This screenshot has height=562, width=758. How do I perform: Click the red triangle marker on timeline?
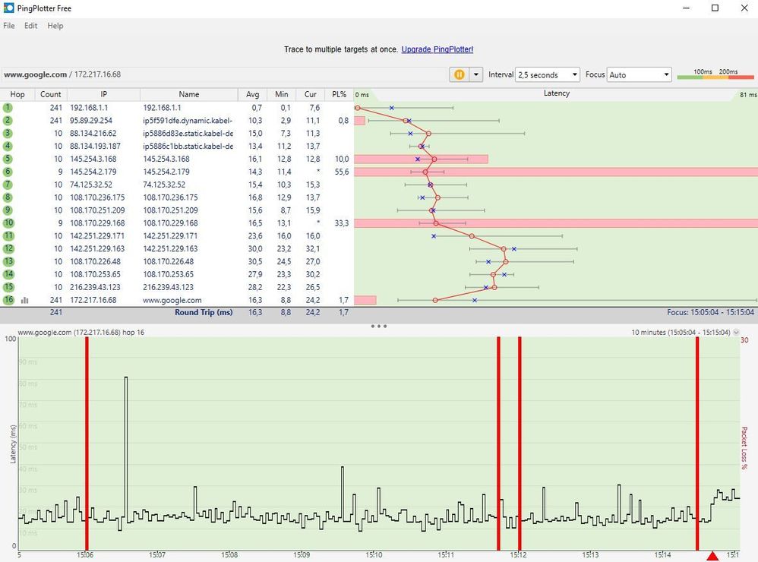click(712, 557)
